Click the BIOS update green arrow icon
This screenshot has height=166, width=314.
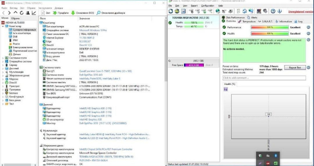pos(73,13)
